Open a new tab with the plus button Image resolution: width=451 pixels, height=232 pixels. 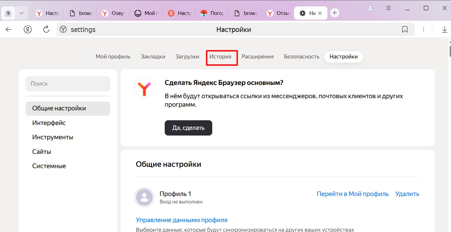(x=335, y=13)
